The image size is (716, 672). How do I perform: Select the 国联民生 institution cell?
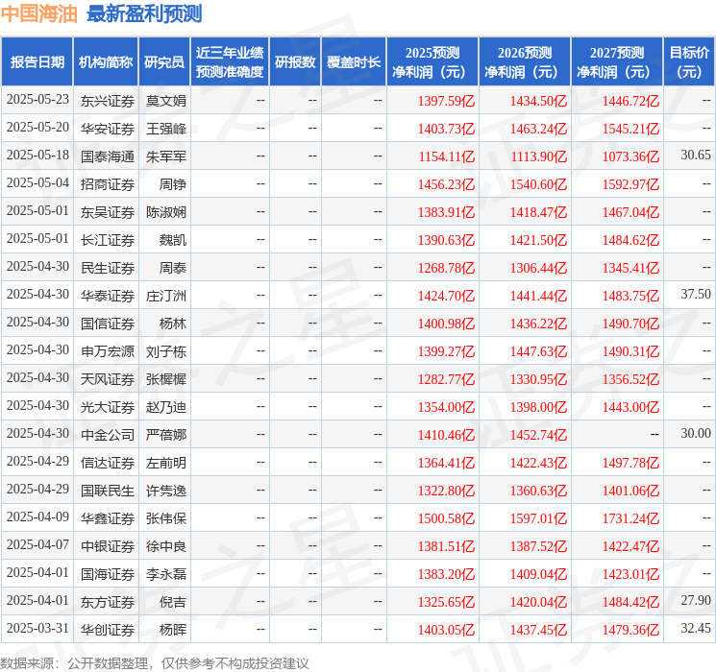coord(108,490)
